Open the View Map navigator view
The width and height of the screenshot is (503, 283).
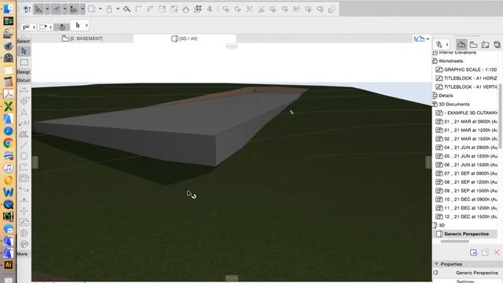[x=473, y=45]
